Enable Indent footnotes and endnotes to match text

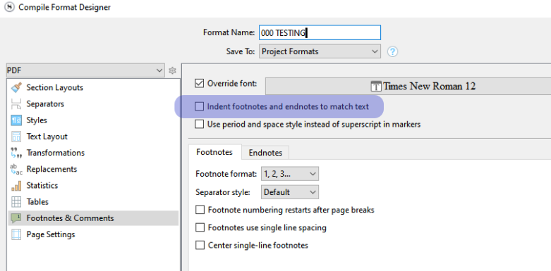(x=199, y=106)
